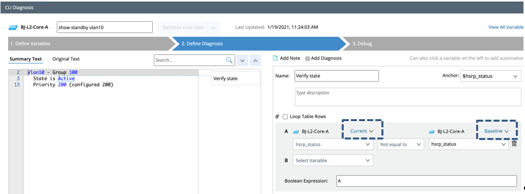Delete condition A with trash icon

click(514, 144)
